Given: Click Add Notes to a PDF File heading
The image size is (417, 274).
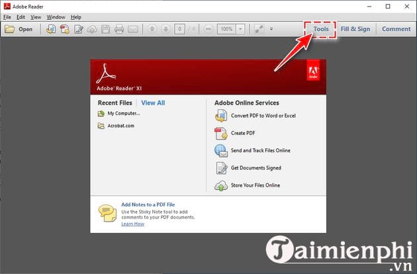Looking at the screenshot, I should pyautogui.click(x=148, y=205).
